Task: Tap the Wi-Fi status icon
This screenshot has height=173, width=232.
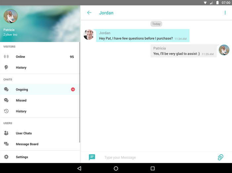Action: pos(205,3)
